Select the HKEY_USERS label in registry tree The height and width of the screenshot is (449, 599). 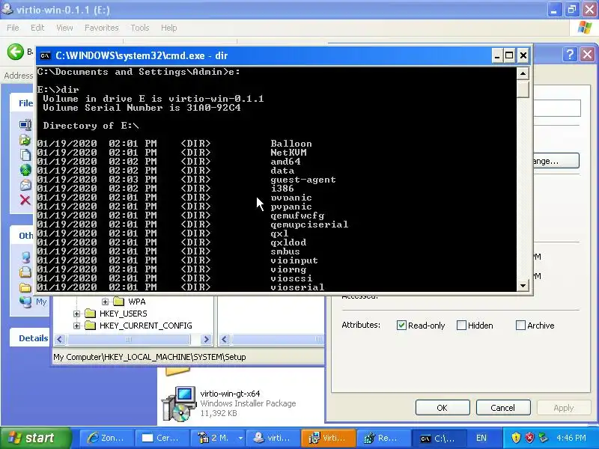click(123, 314)
